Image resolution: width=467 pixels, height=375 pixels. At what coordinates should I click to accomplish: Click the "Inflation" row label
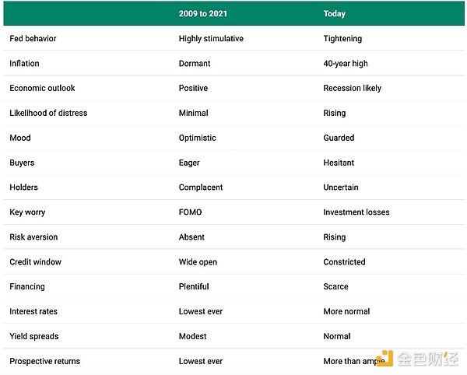coord(24,63)
